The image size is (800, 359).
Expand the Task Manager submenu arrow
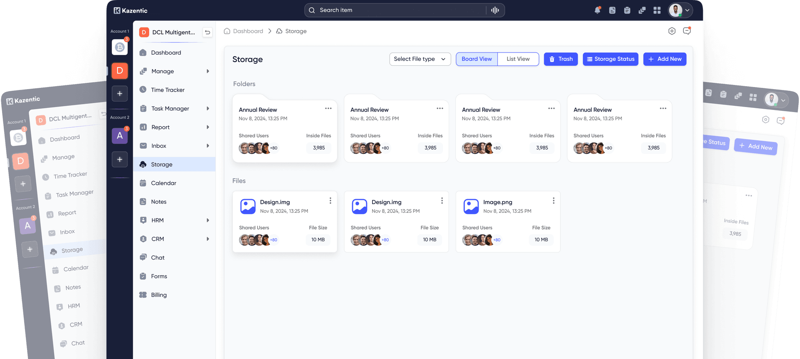pyautogui.click(x=208, y=109)
